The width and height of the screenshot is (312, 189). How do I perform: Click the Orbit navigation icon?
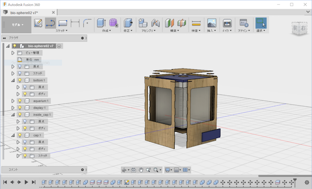pyautogui.click(x=124, y=170)
